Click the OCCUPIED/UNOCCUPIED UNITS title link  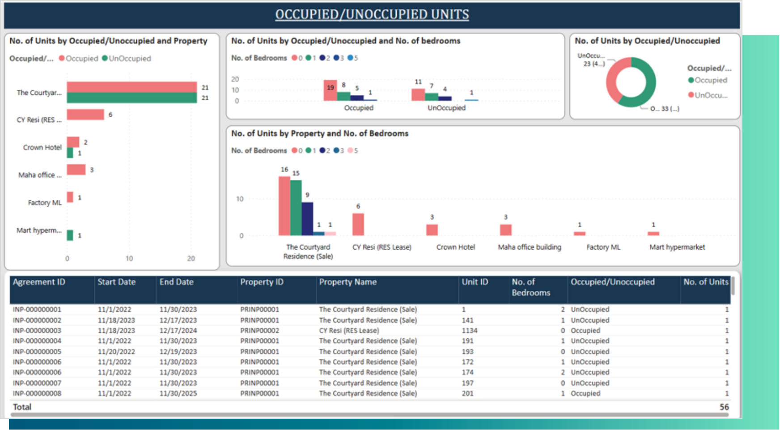pos(372,14)
